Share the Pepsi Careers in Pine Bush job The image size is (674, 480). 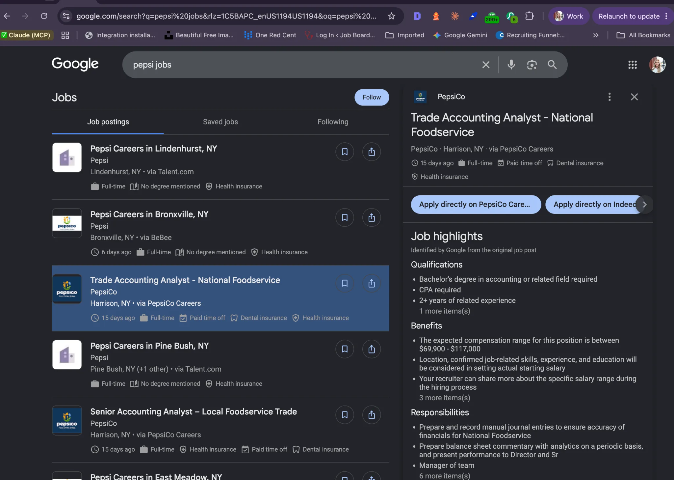[372, 349]
